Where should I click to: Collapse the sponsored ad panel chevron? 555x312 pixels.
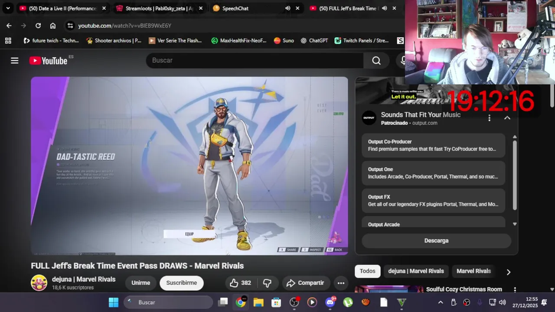pos(507,118)
